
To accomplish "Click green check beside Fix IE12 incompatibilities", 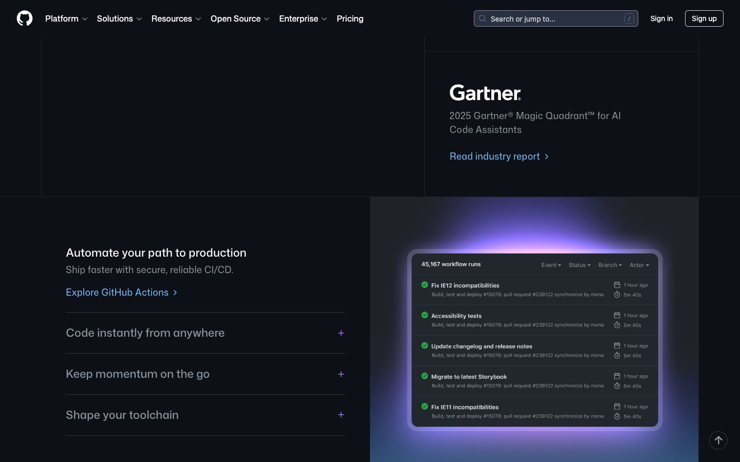I will [x=424, y=285].
